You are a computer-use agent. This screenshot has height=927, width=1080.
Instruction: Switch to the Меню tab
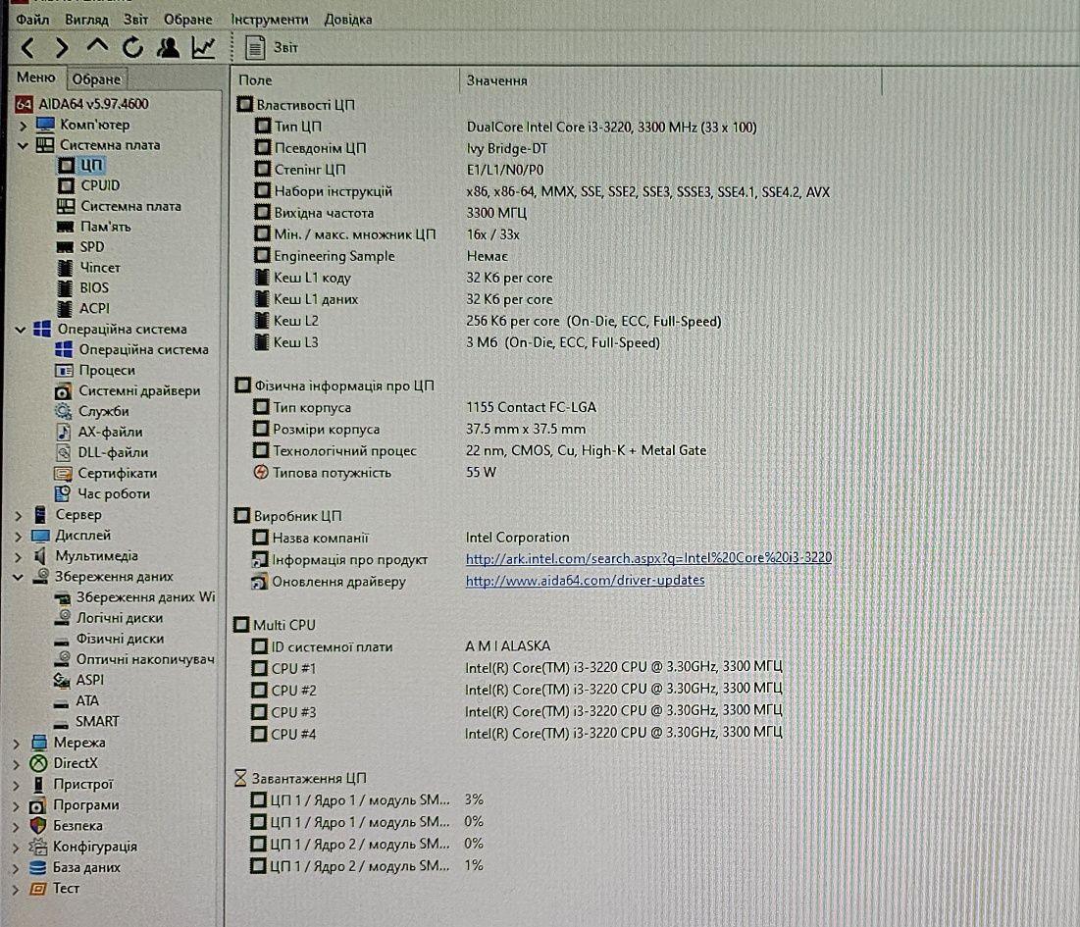point(36,77)
